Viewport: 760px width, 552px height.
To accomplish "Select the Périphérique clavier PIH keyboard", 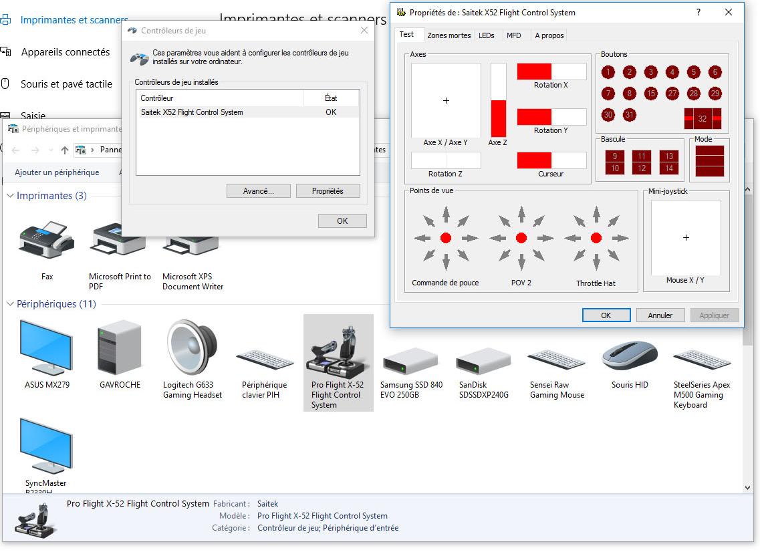I will tap(265, 374).
